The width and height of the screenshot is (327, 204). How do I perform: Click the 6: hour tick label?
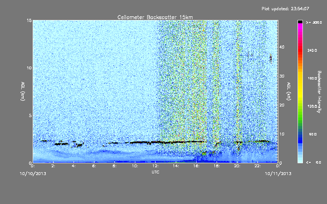(x=94, y=166)
